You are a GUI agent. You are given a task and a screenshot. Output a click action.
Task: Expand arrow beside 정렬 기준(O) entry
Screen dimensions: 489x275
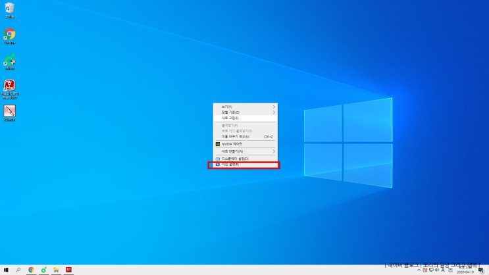tap(274, 113)
